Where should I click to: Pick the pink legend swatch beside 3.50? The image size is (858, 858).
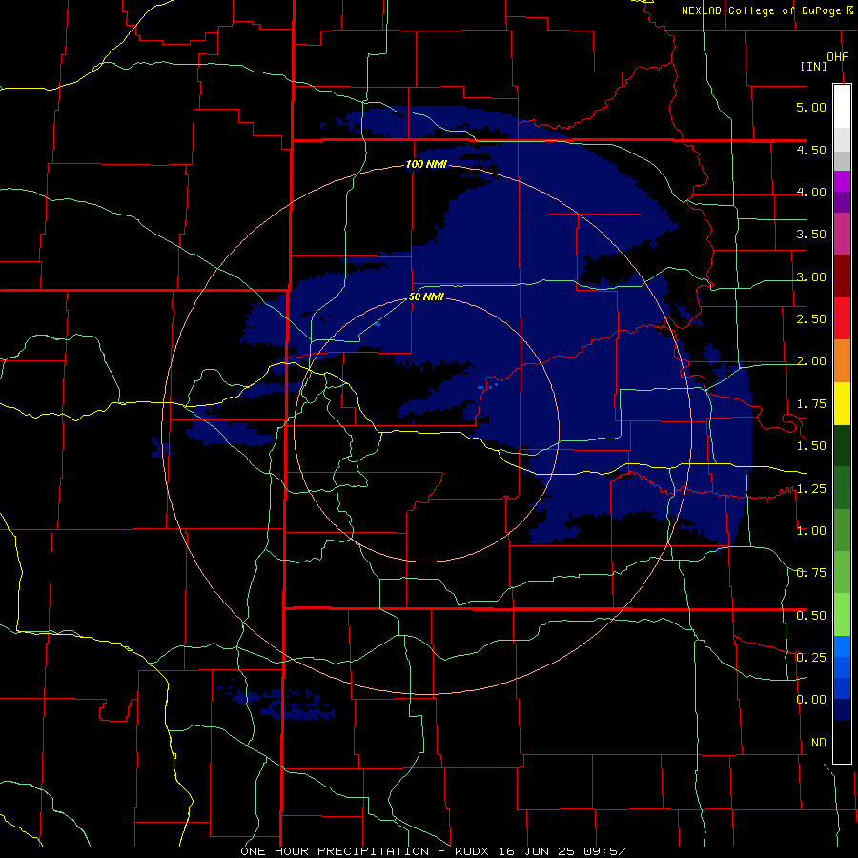coord(842,234)
